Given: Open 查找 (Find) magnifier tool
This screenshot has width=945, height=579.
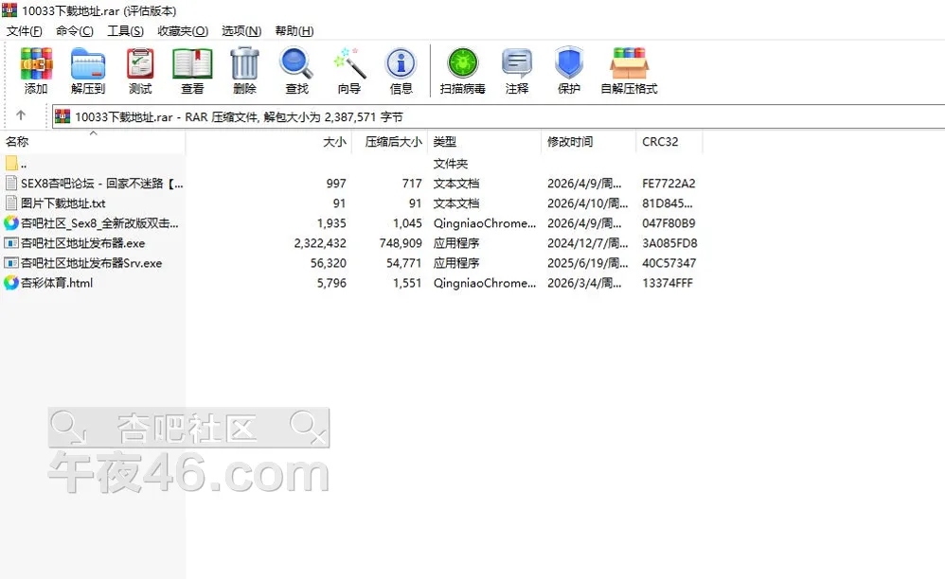Looking at the screenshot, I should click(x=296, y=71).
